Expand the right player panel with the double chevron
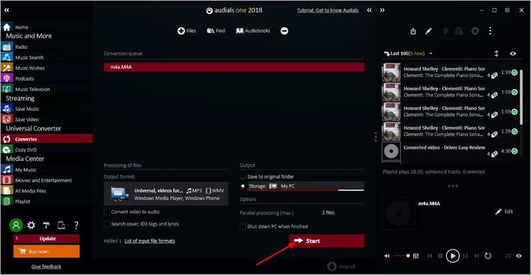This screenshot has height=275, width=531. pos(382,11)
